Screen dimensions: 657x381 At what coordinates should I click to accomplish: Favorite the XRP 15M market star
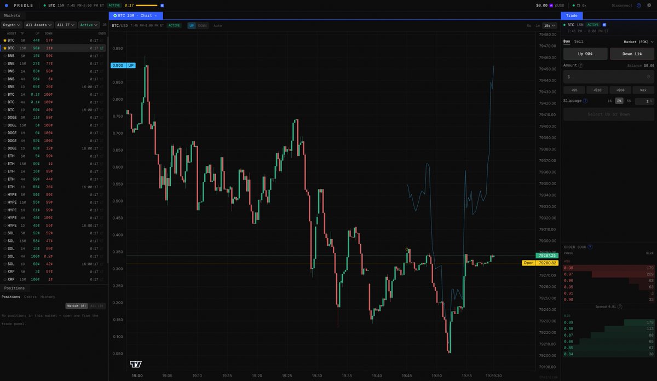[5, 279]
